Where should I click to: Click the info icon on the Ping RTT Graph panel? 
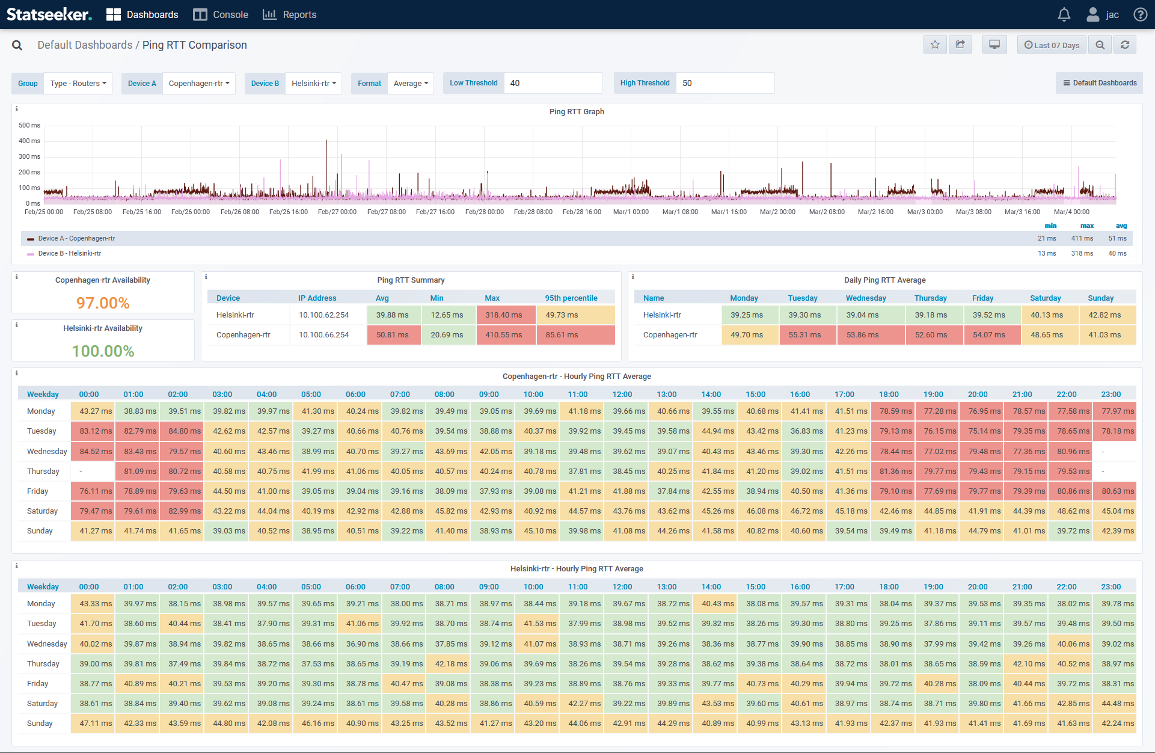16,109
